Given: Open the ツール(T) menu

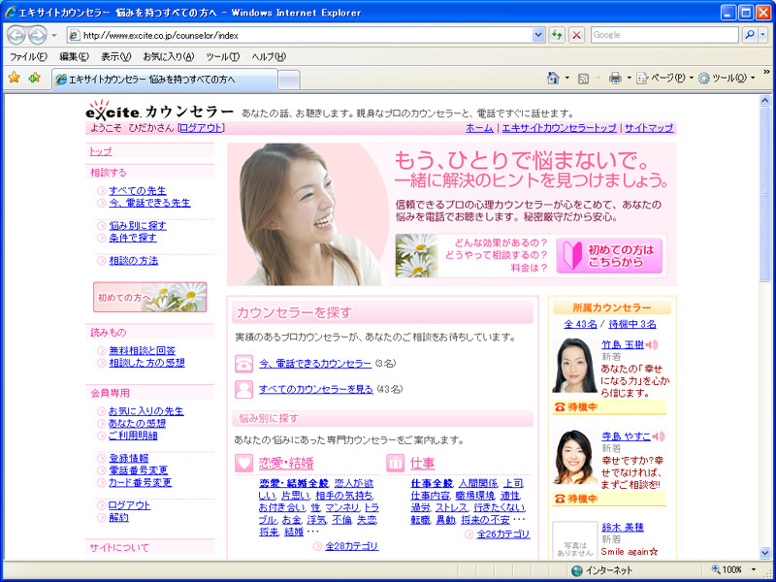Looking at the screenshot, I should 223,57.
